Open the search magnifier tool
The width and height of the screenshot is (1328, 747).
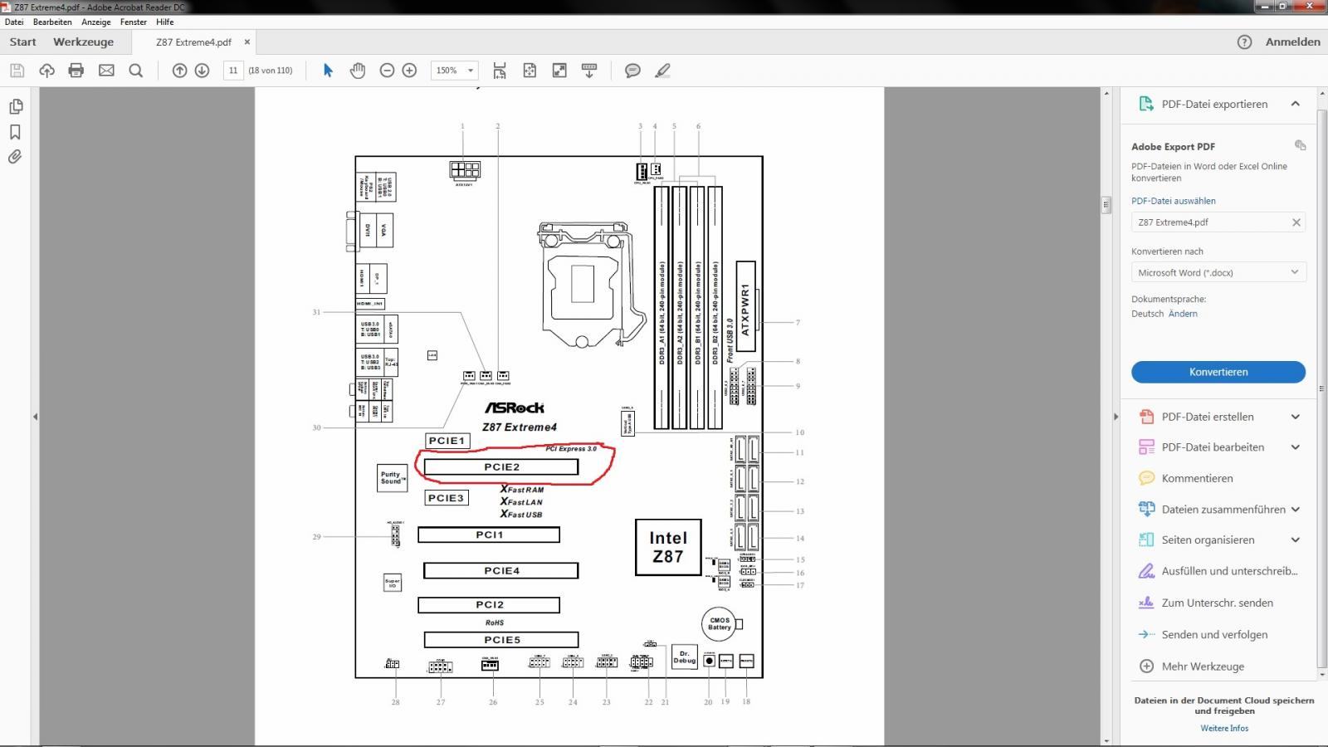tap(136, 71)
